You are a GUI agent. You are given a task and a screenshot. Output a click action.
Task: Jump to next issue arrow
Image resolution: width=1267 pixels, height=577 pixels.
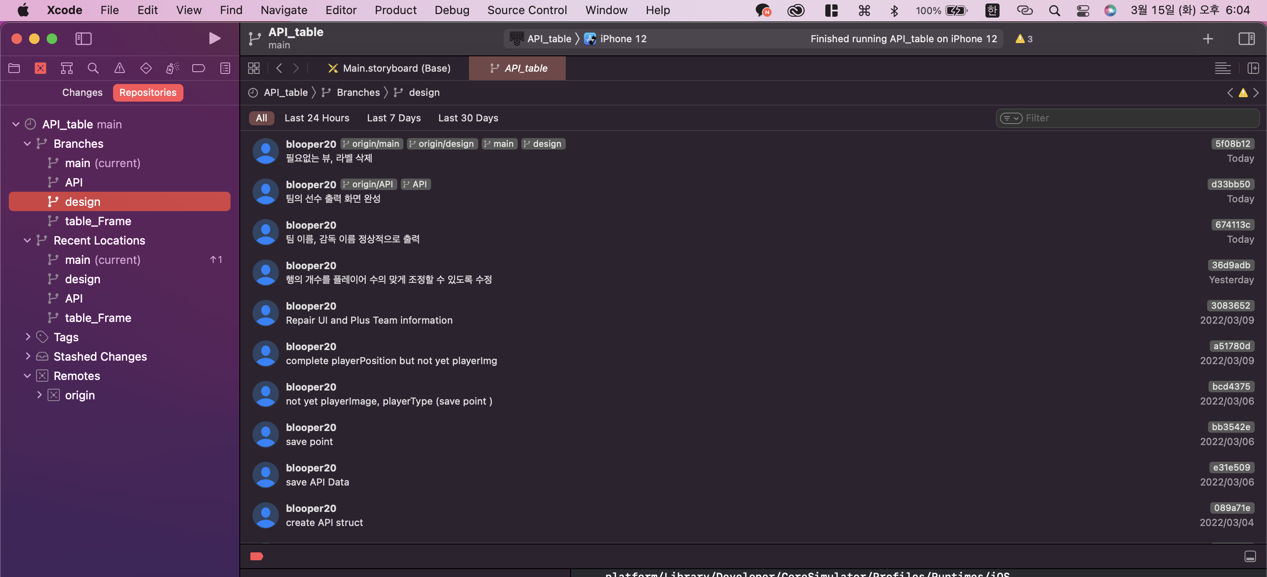pos(1256,92)
